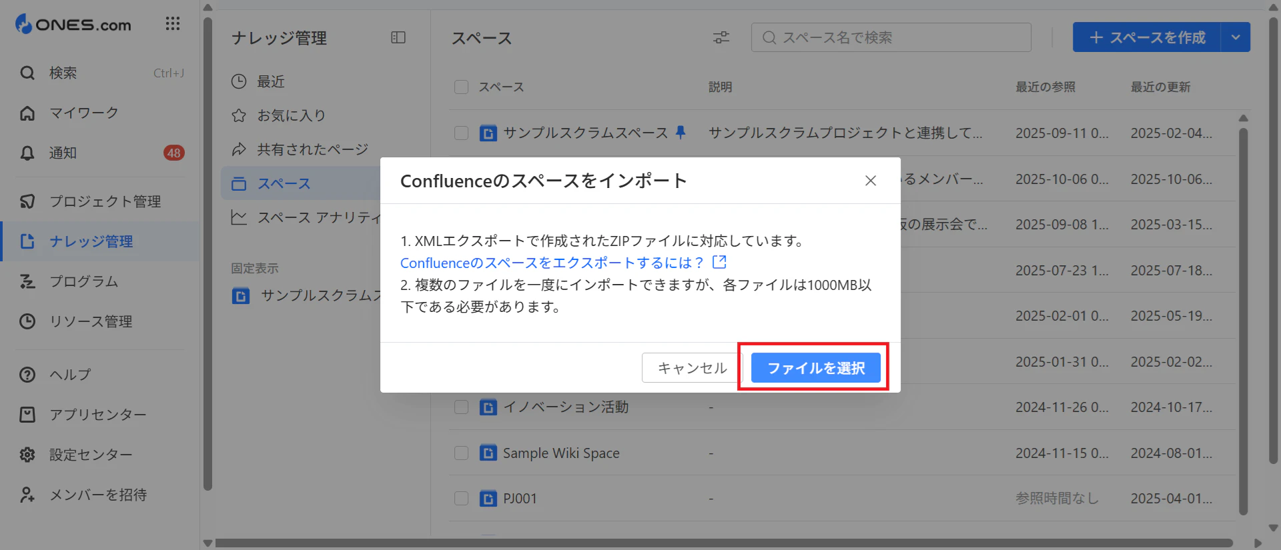Open サンプルスクラムスペース
The image size is (1281, 550).
coord(585,133)
